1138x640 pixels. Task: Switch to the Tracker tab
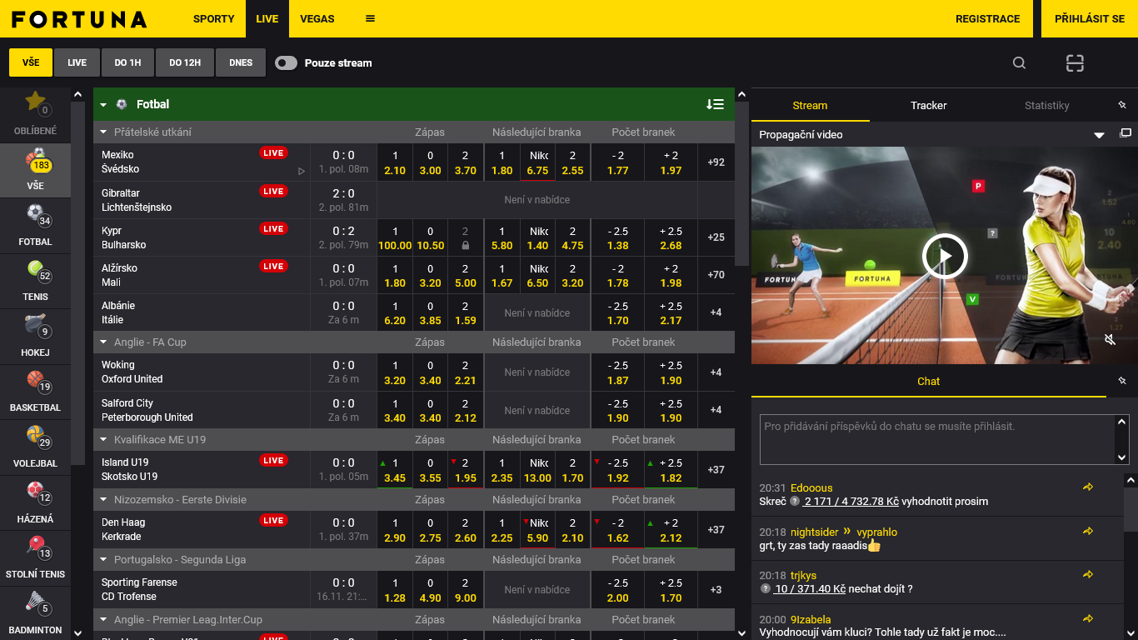coord(928,105)
